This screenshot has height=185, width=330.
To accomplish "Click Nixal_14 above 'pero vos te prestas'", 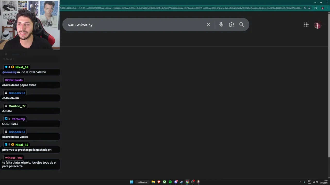I will click(22, 145).
